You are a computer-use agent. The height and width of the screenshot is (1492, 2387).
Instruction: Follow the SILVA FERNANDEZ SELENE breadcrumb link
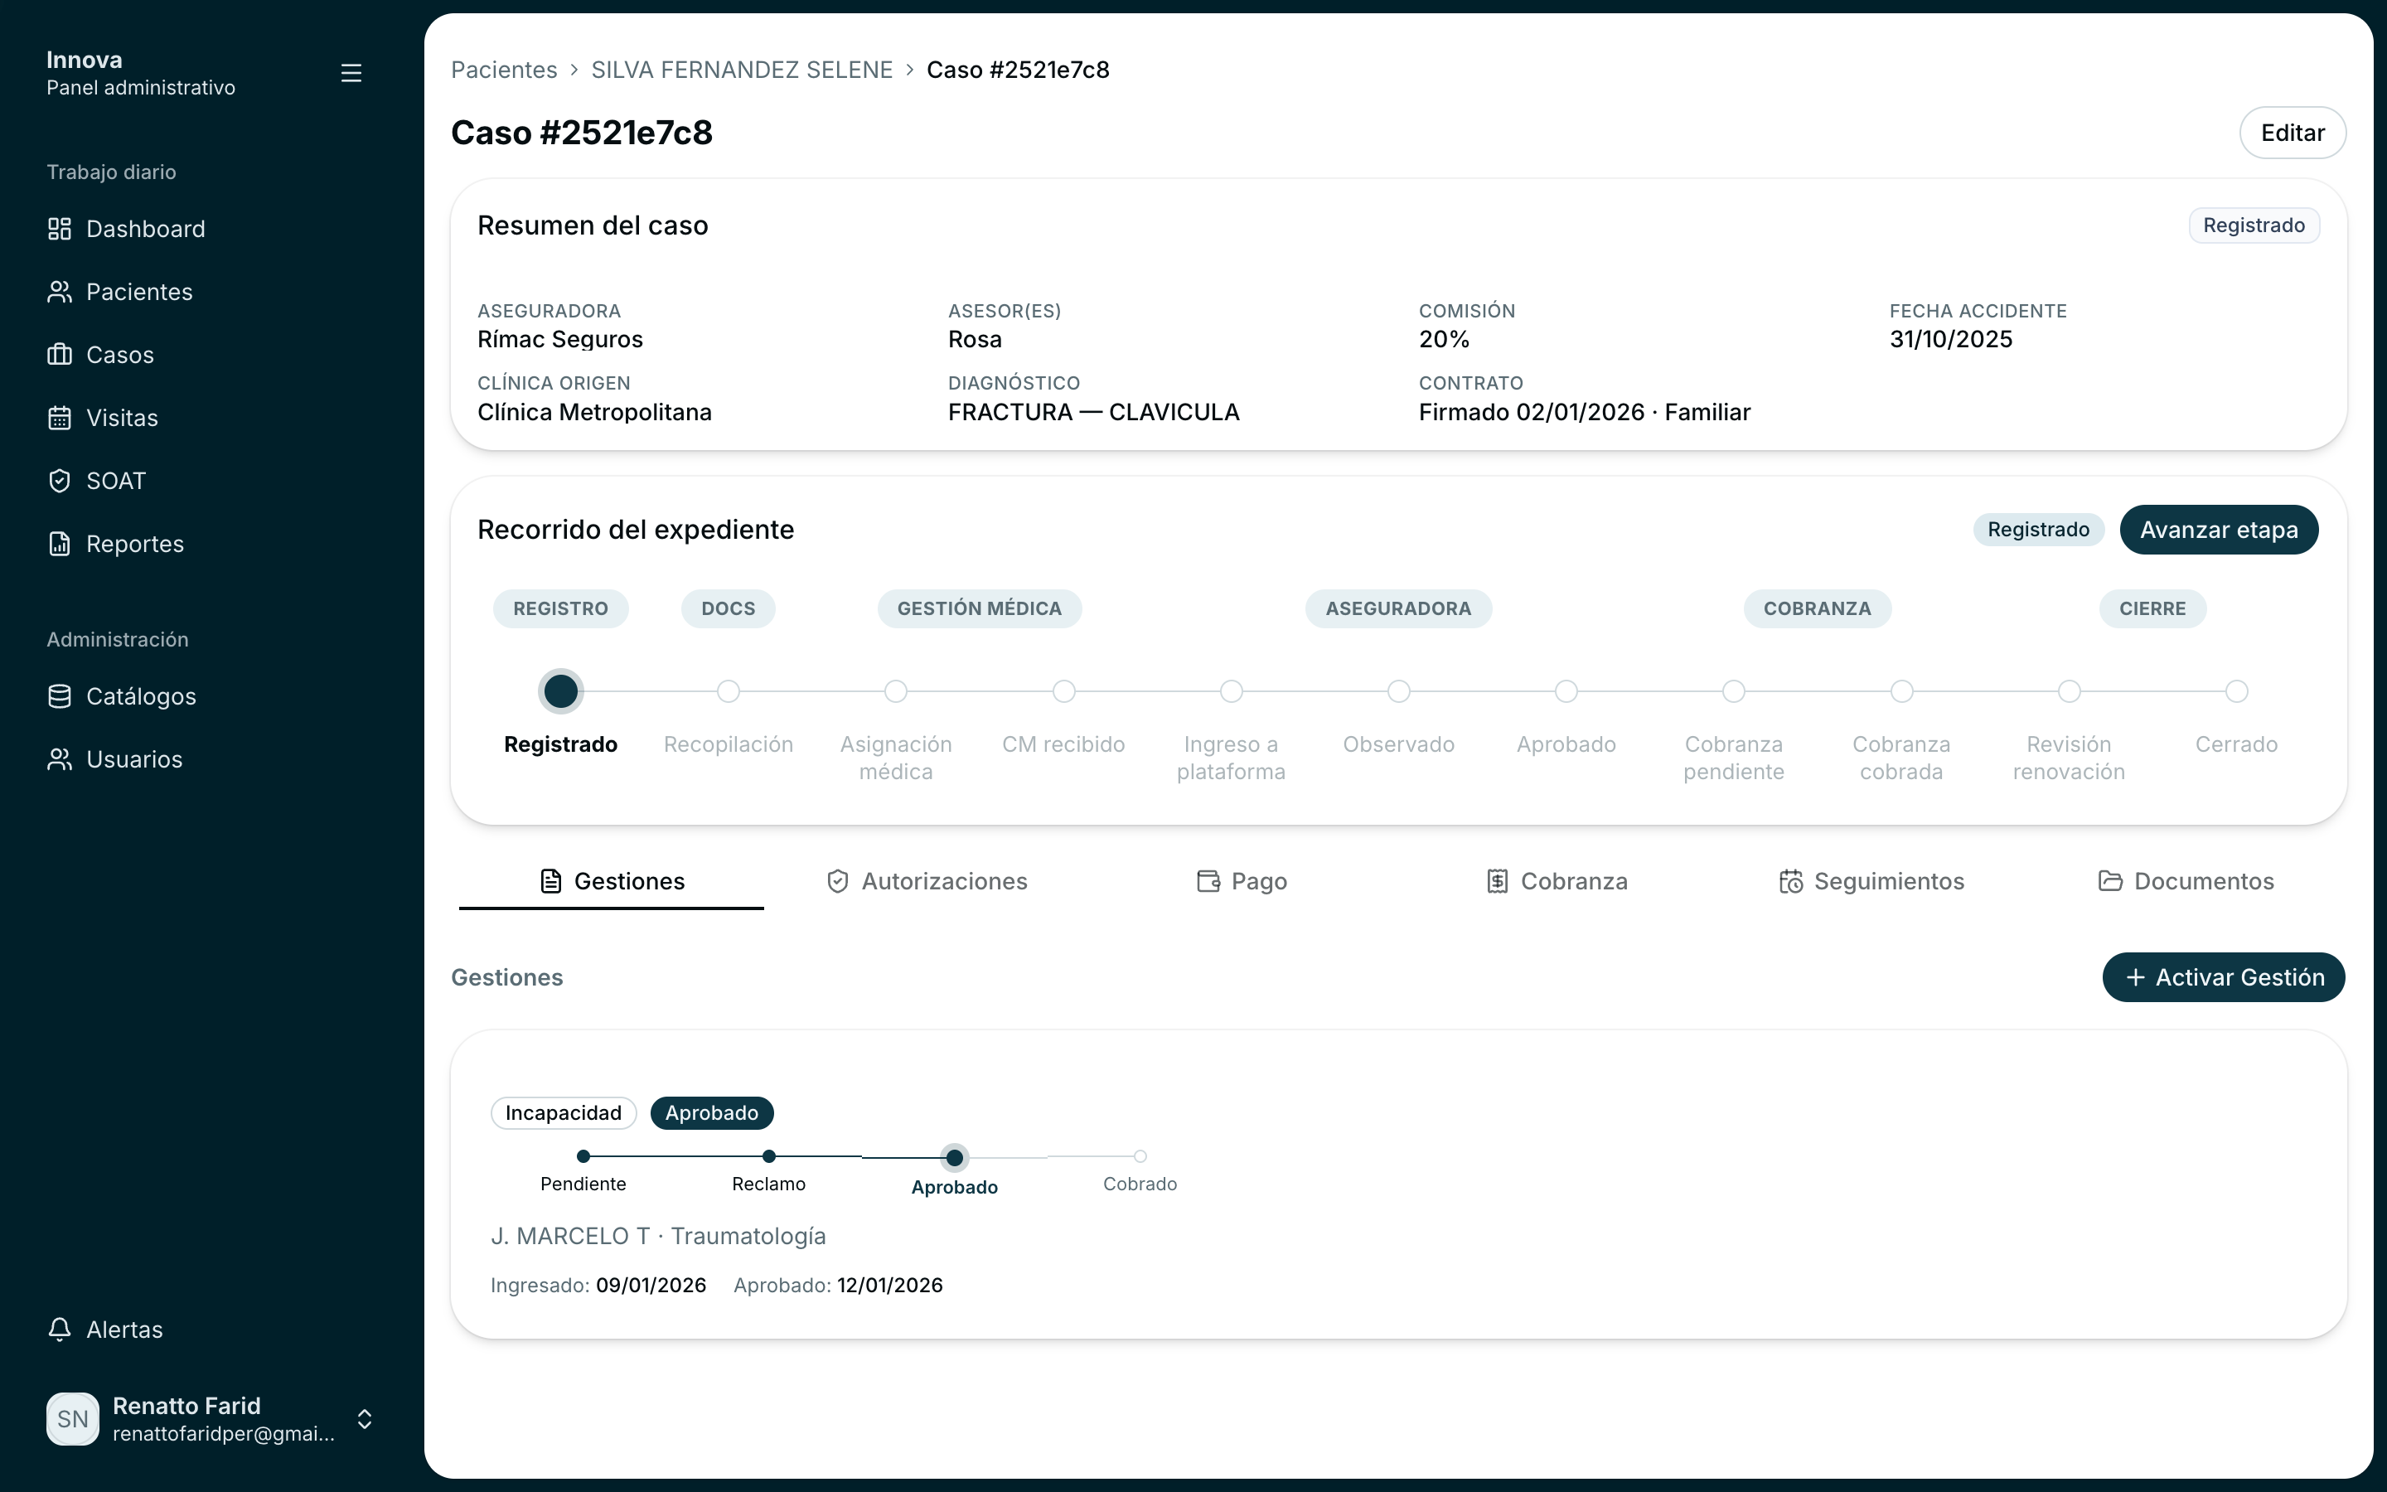coord(742,70)
